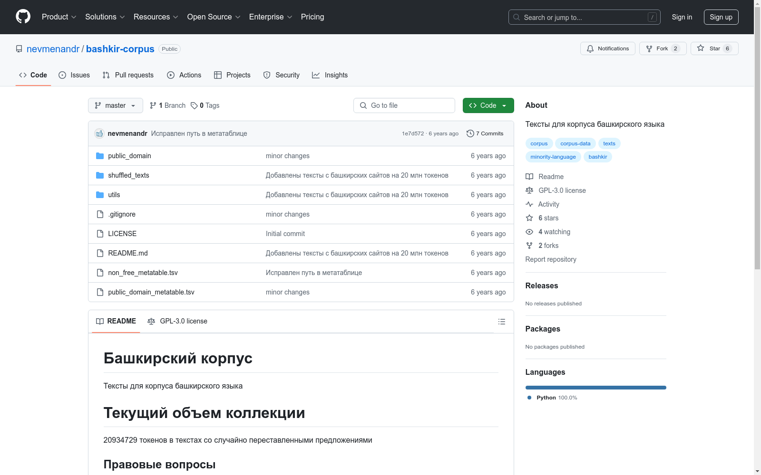Click file icon next to public_domain_metatable.tsv
The image size is (761, 475).
(100, 292)
